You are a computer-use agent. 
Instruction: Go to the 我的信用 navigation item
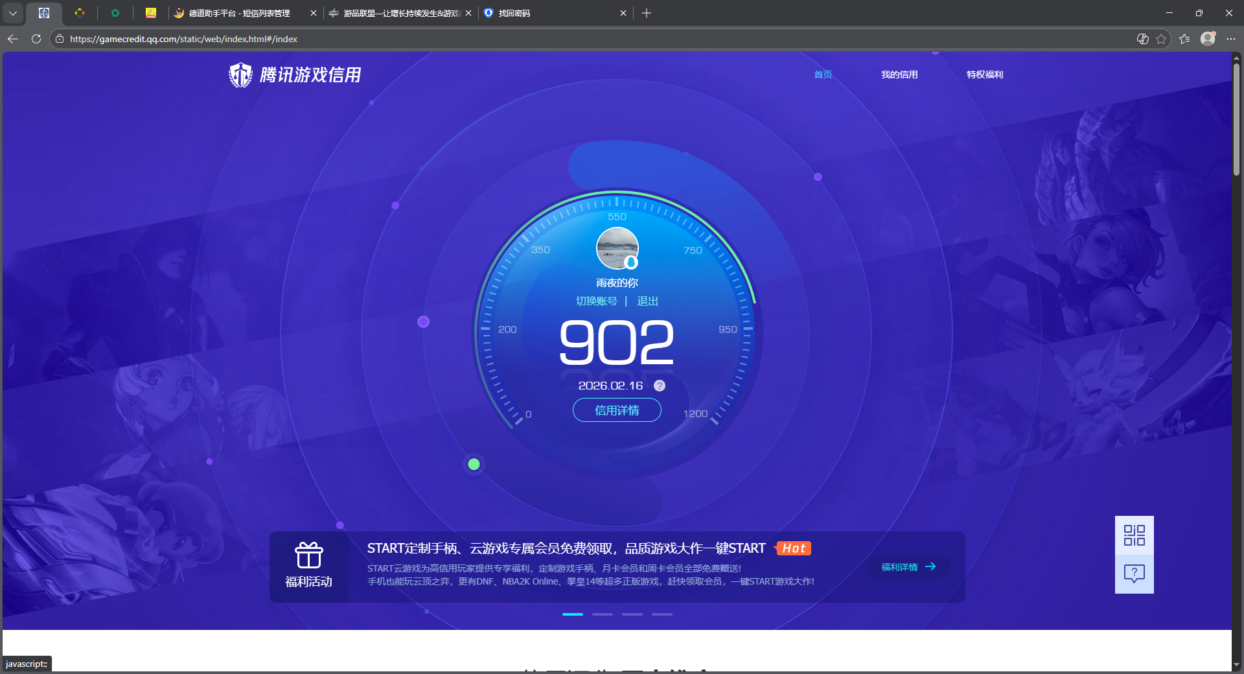(x=899, y=75)
